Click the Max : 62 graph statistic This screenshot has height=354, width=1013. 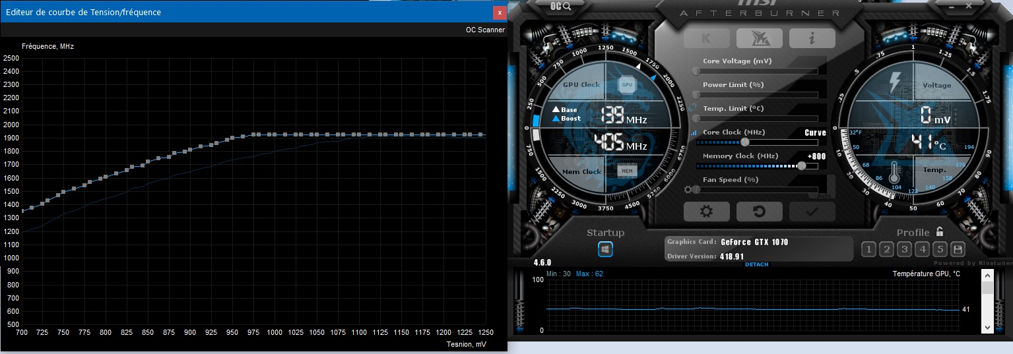[589, 274]
